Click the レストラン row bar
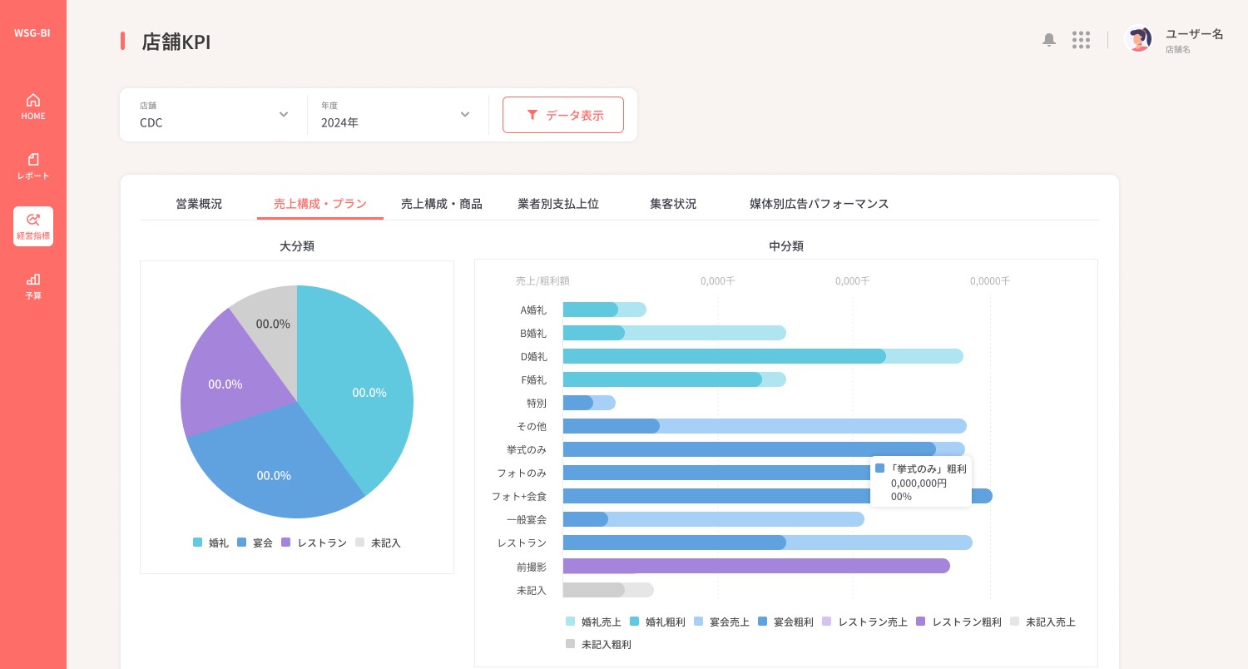This screenshot has width=1248, height=669. pos(767,543)
